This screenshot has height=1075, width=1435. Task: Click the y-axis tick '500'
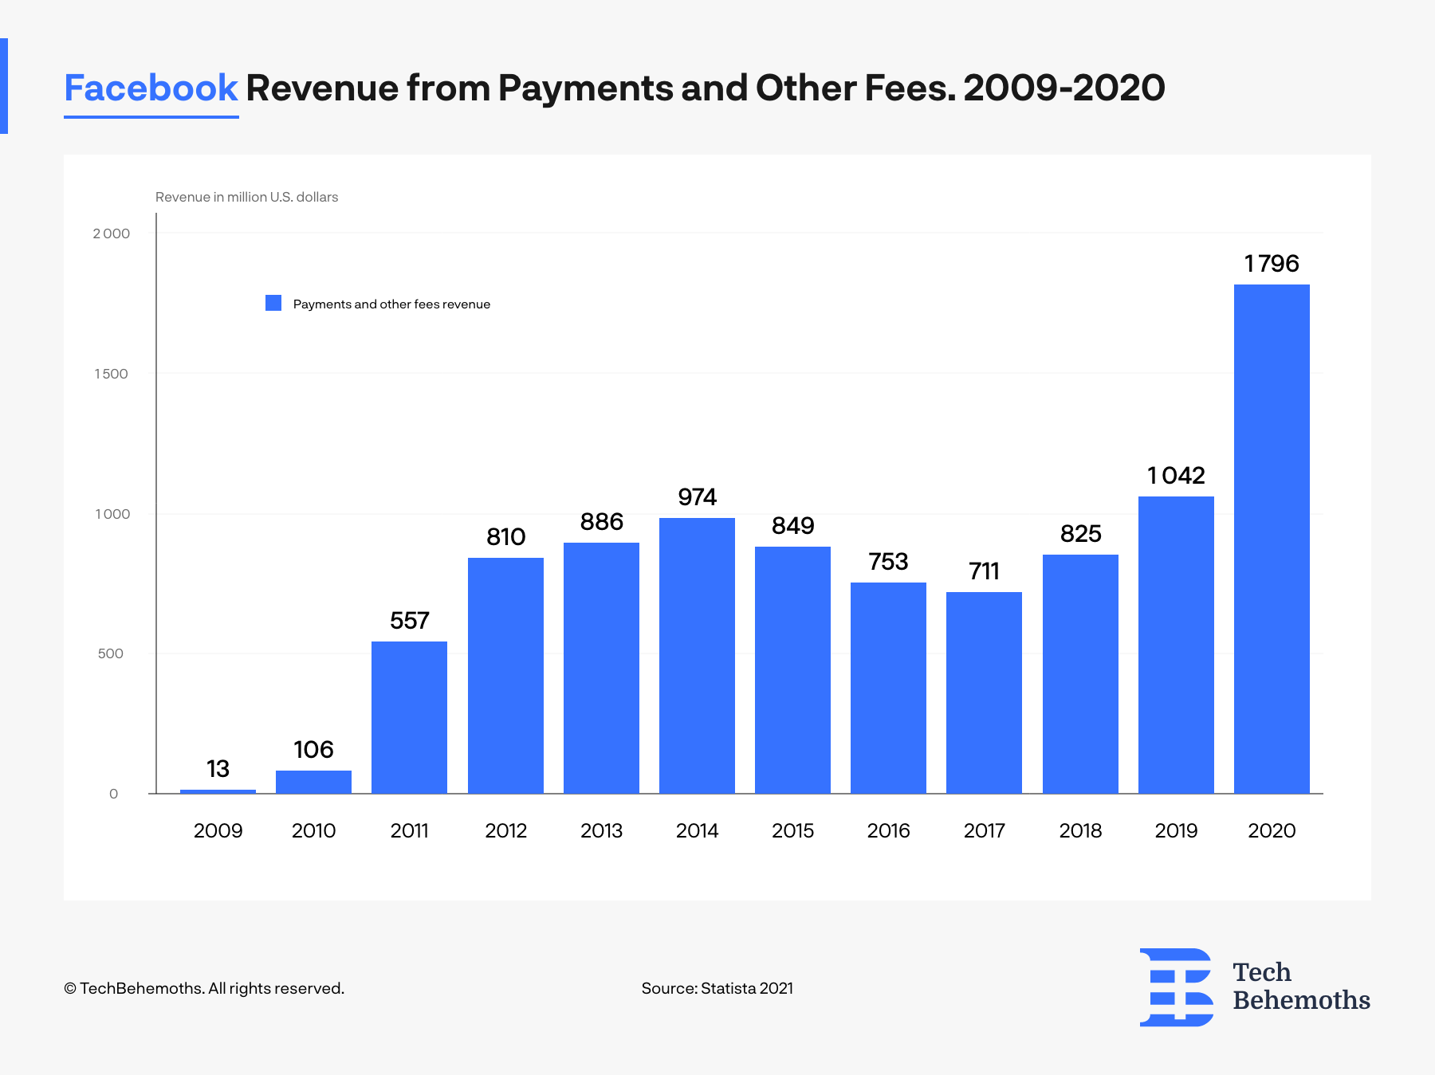coord(111,653)
